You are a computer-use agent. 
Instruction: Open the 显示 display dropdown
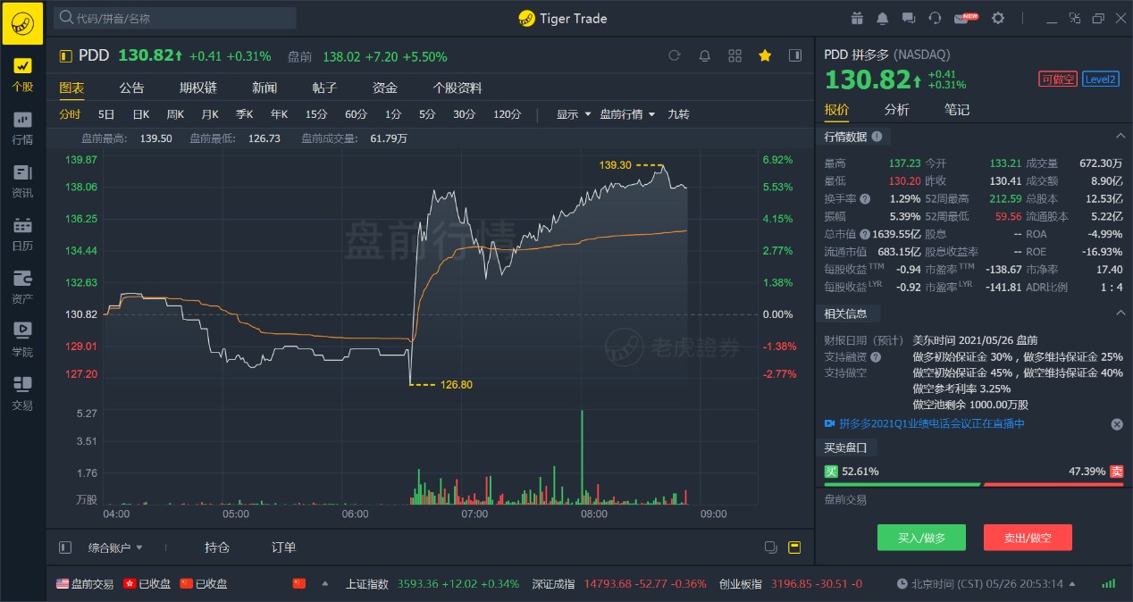pos(574,114)
